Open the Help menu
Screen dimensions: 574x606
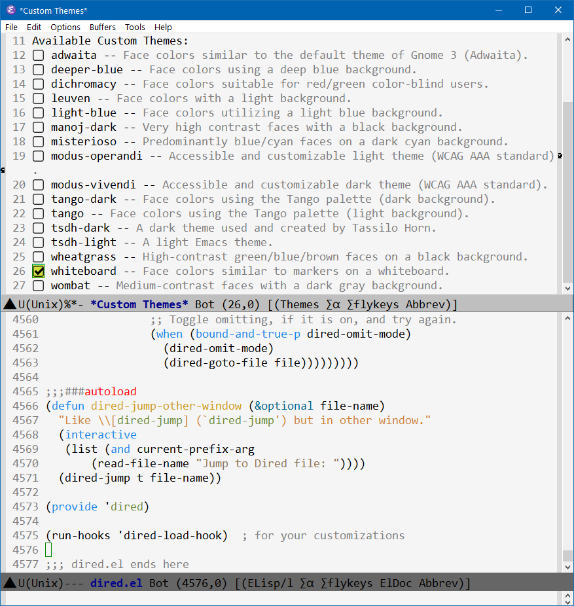pos(163,27)
